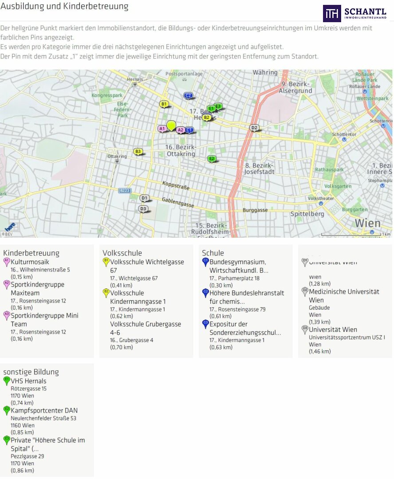Click the C3 pin icon beside Expositur der Sondererziehungsschul

(x=205, y=324)
